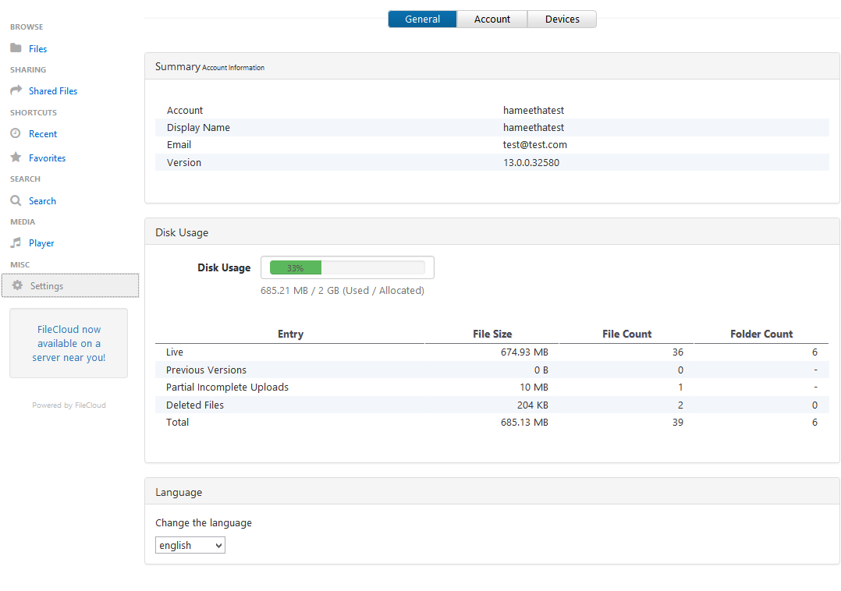The width and height of the screenshot is (841, 591).
Task: Select the Previous Versions row label
Action: pyautogui.click(x=206, y=370)
